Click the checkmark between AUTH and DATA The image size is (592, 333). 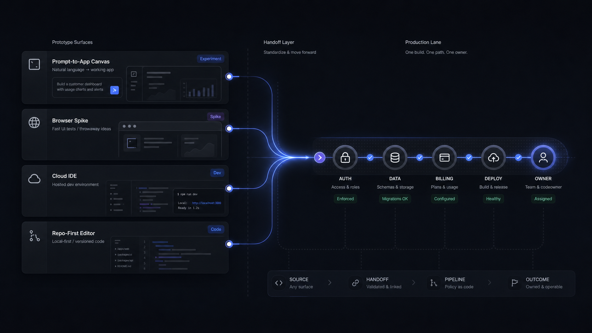[370, 157]
